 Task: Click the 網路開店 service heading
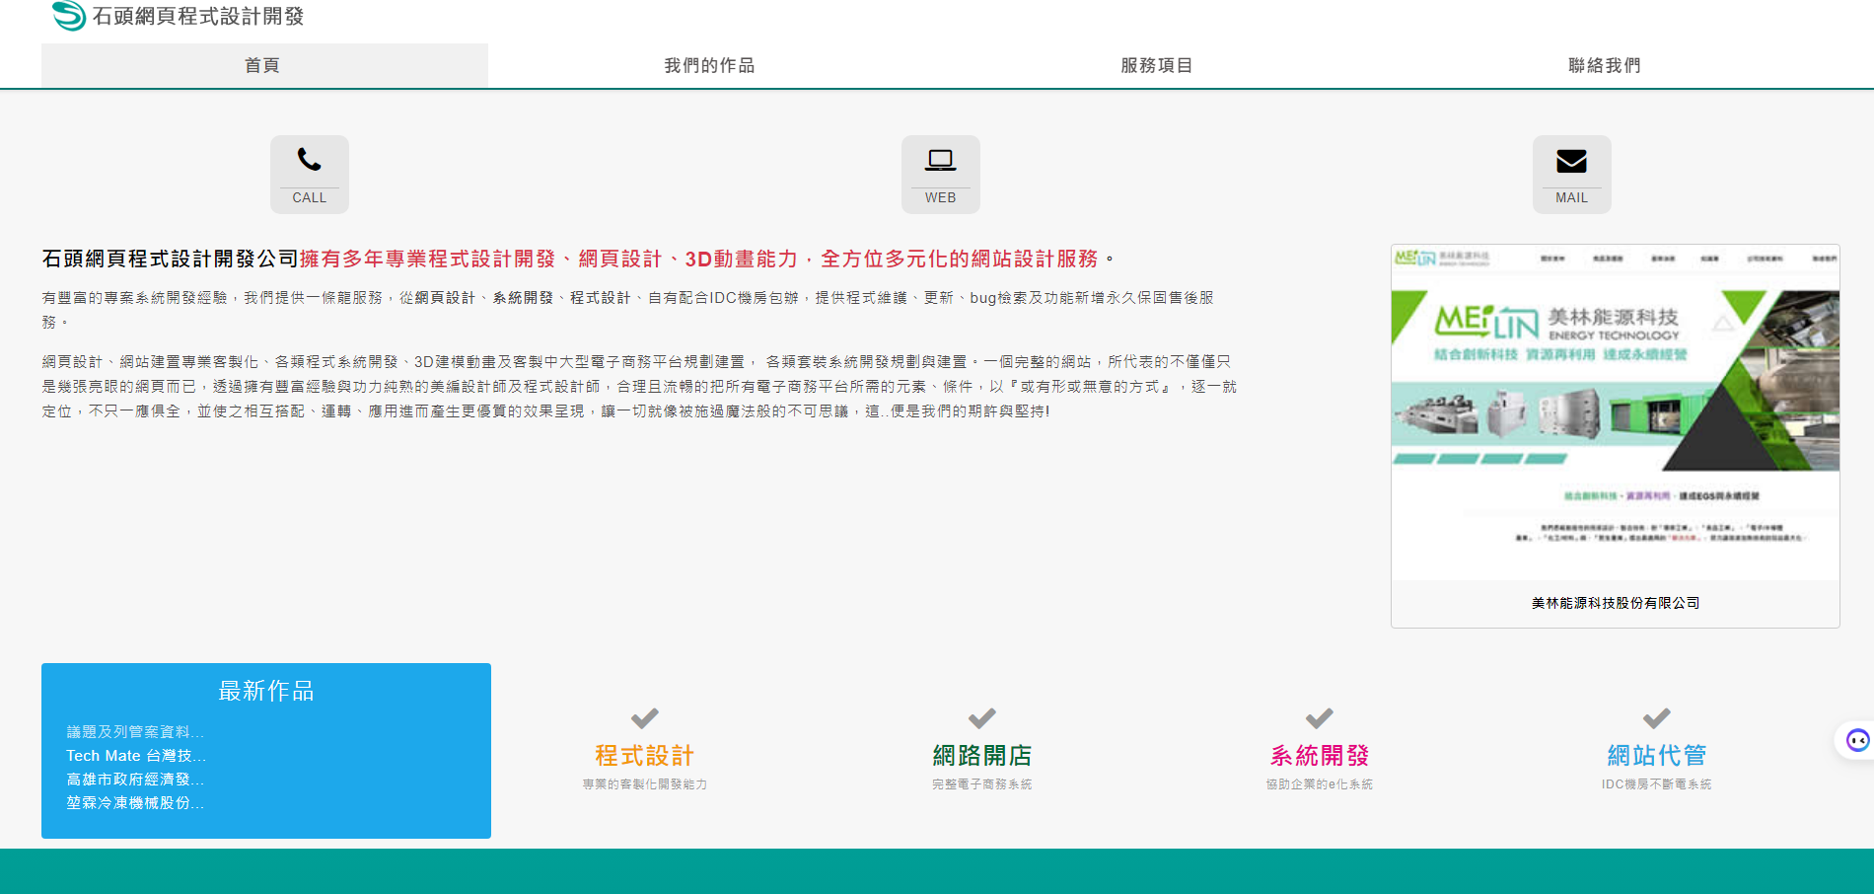pyautogui.click(x=981, y=756)
